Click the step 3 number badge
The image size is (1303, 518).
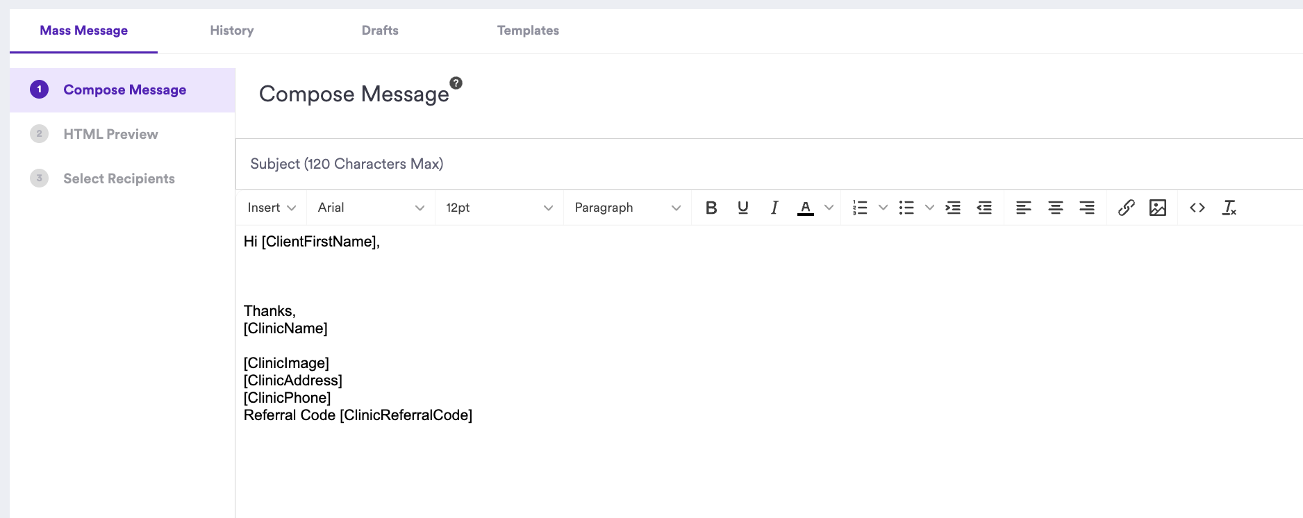point(40,178)
